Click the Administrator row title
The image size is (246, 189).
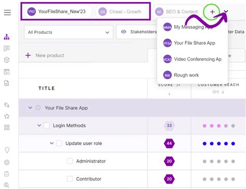[x=91, y=161]
